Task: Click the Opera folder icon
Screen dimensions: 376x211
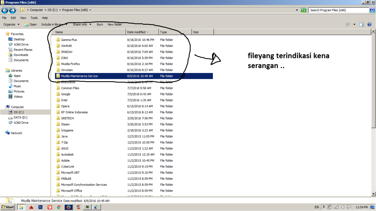Action: (x=58, y=106)
